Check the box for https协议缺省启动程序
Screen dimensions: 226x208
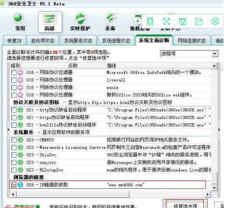pyautogui.click(x=14, y=117)
